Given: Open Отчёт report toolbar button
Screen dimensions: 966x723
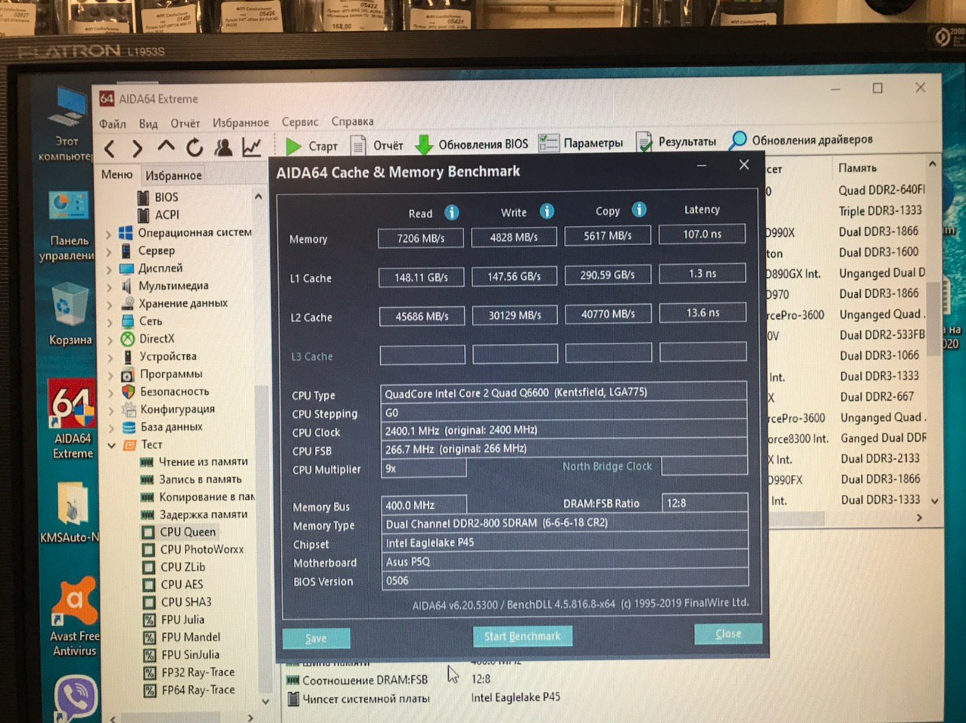Looking at the screenshot, I should (x=376, y=145).
